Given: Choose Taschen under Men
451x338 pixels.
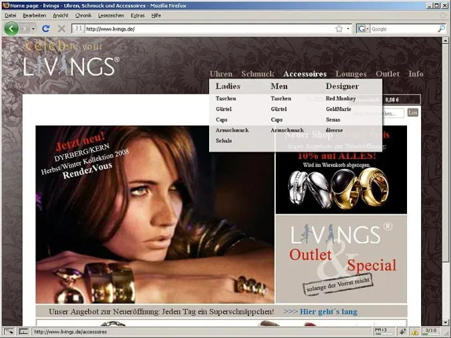Looking at the screenshot, I should [280, 98].
